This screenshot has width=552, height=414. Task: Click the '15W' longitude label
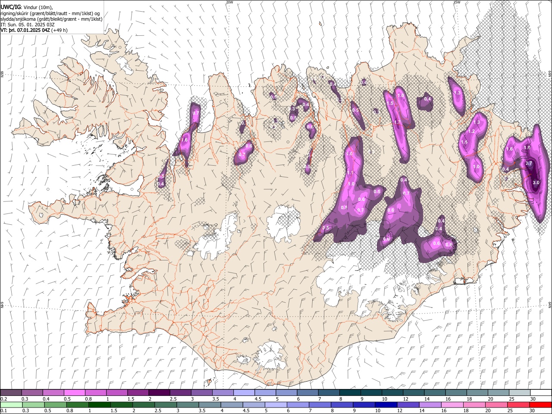tap(457, 2)
